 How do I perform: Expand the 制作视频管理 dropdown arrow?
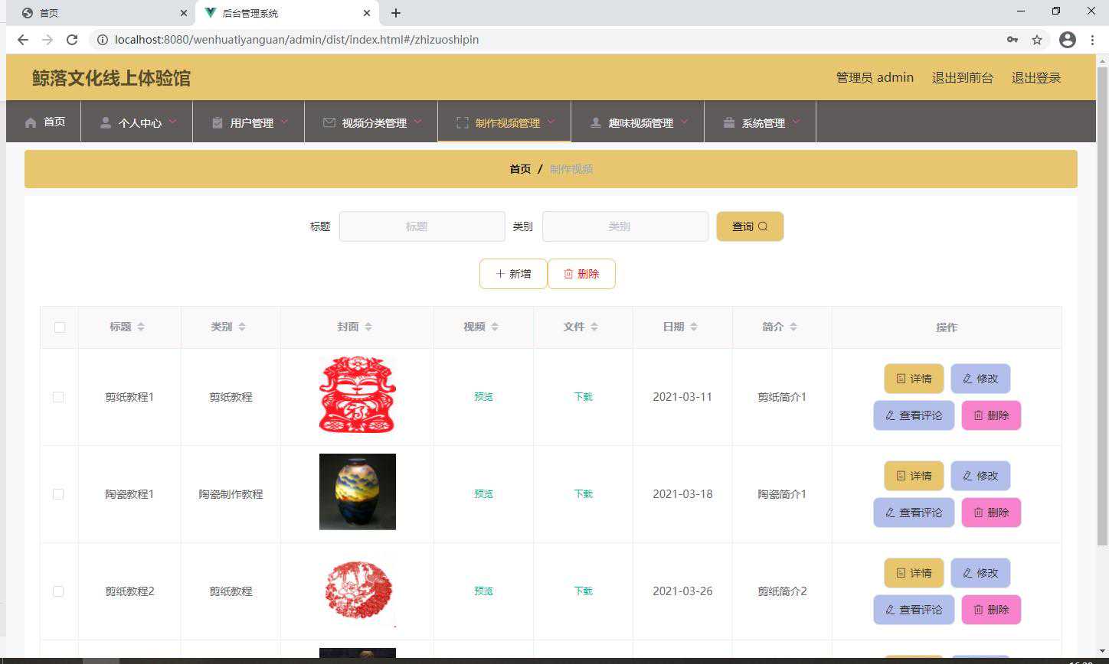point(551,122)
